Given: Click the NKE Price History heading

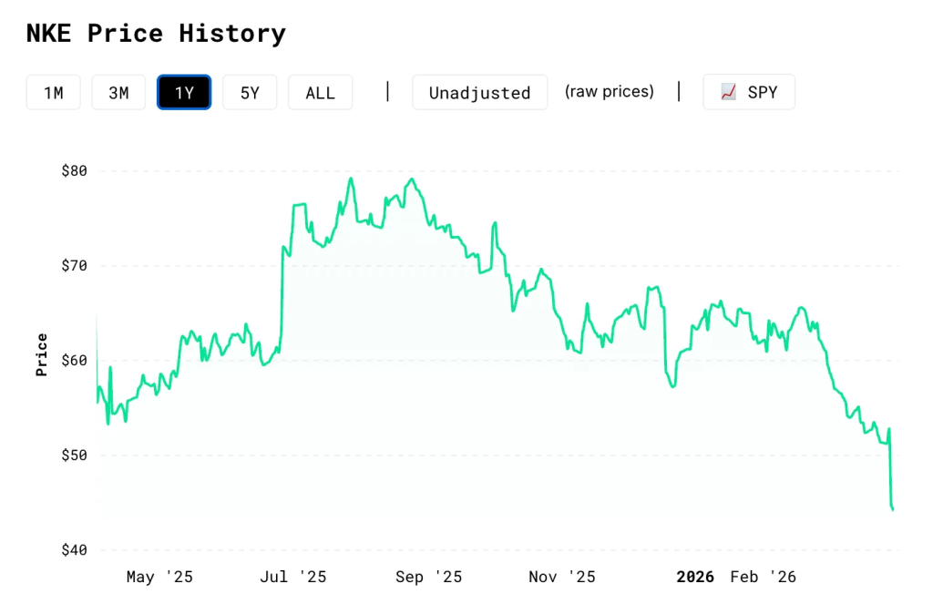Looking at the screenshot, I should tap(156, 34).
